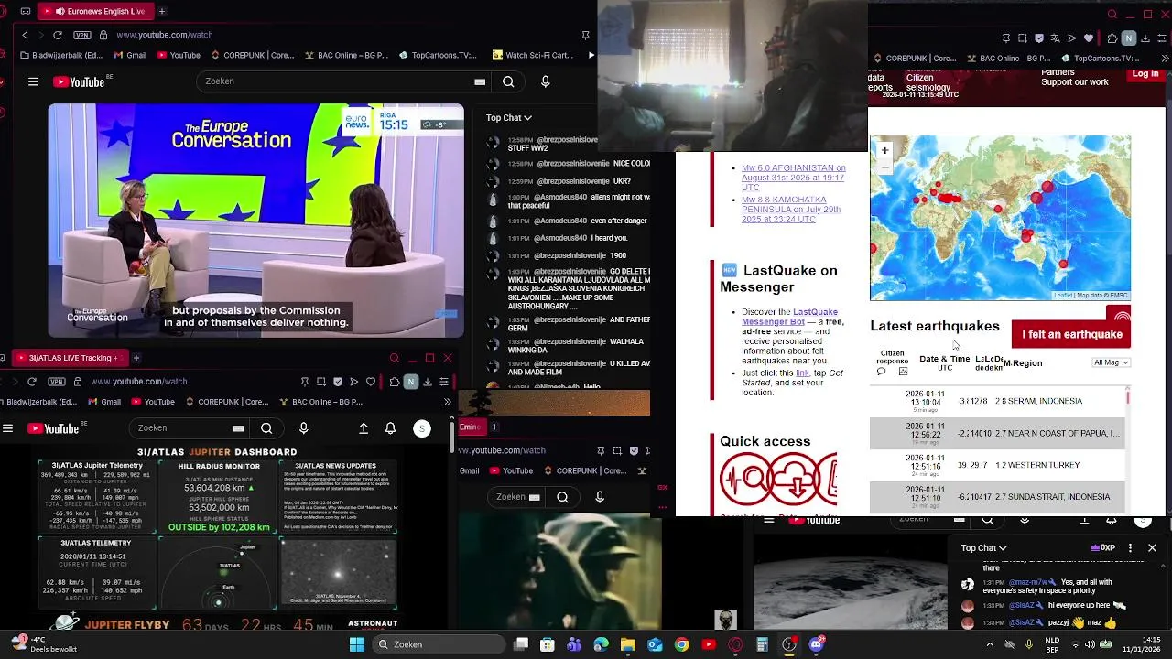Open the Windows Start menu
1172x659 pixels.
356,644
